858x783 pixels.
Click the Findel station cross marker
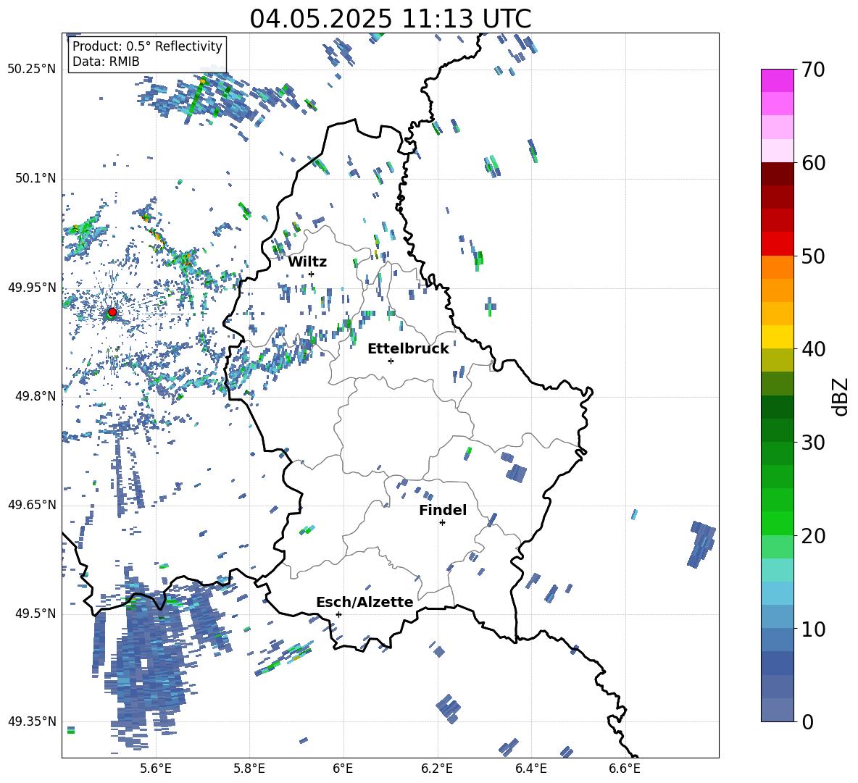[x=442, y=523]
